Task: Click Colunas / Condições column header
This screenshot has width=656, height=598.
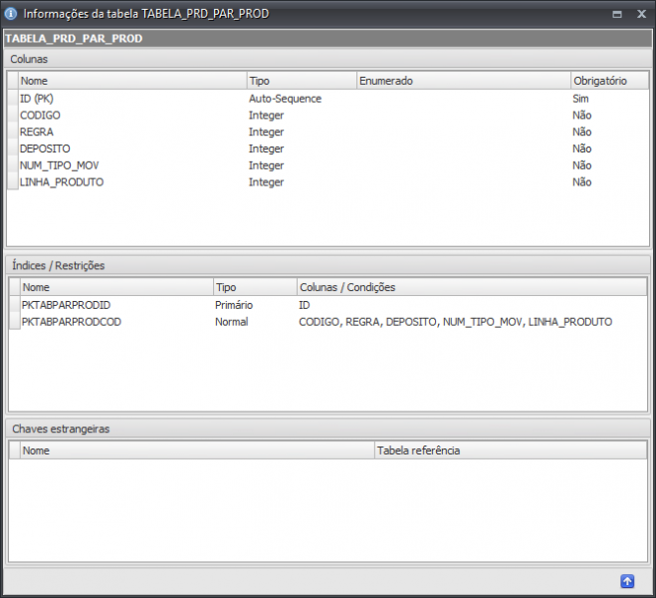Action: click(472, 287)
